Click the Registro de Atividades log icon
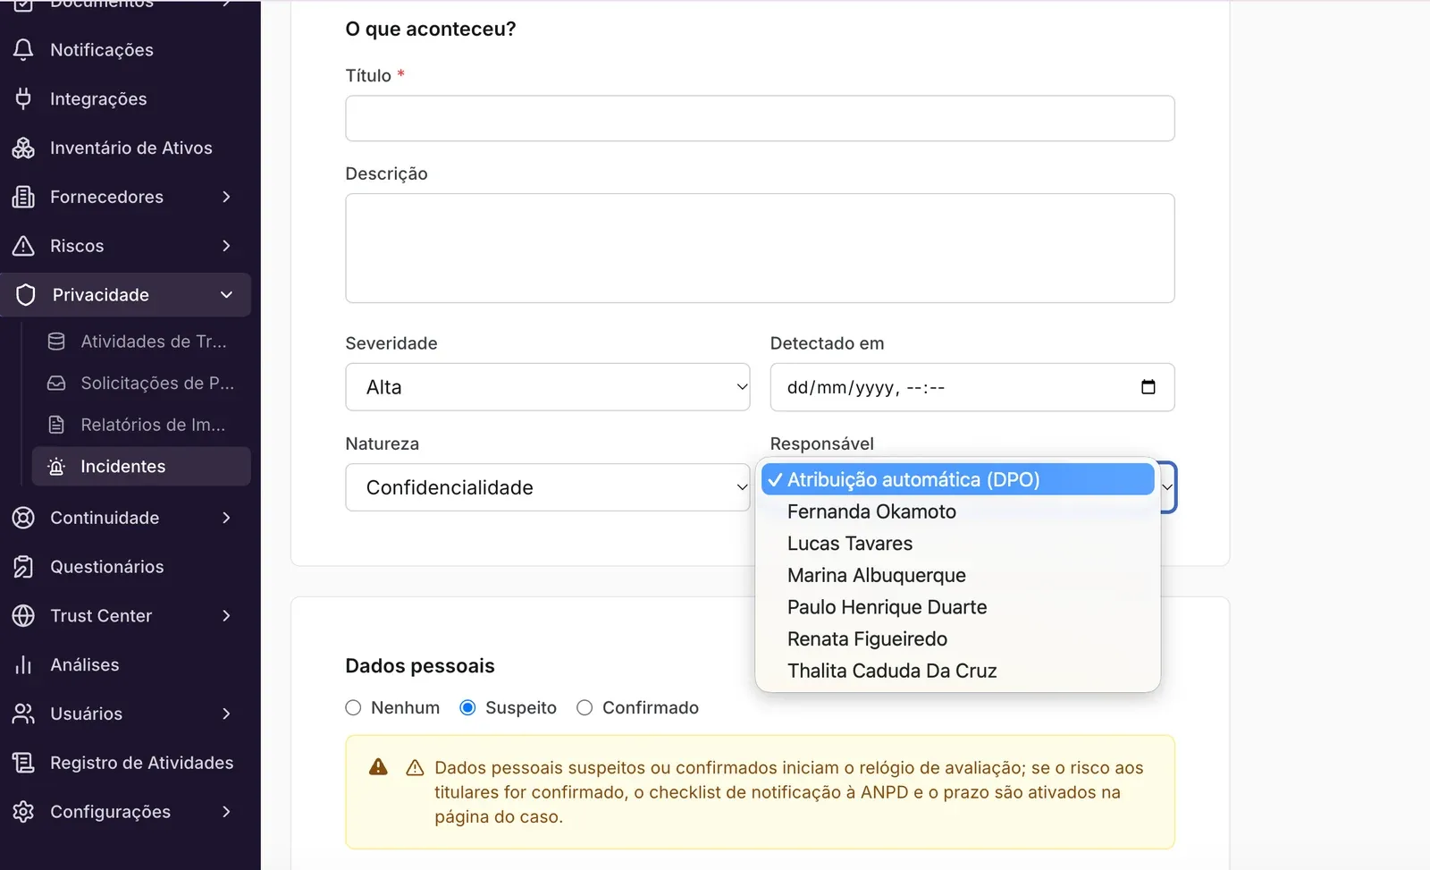 tap(24, 763)
